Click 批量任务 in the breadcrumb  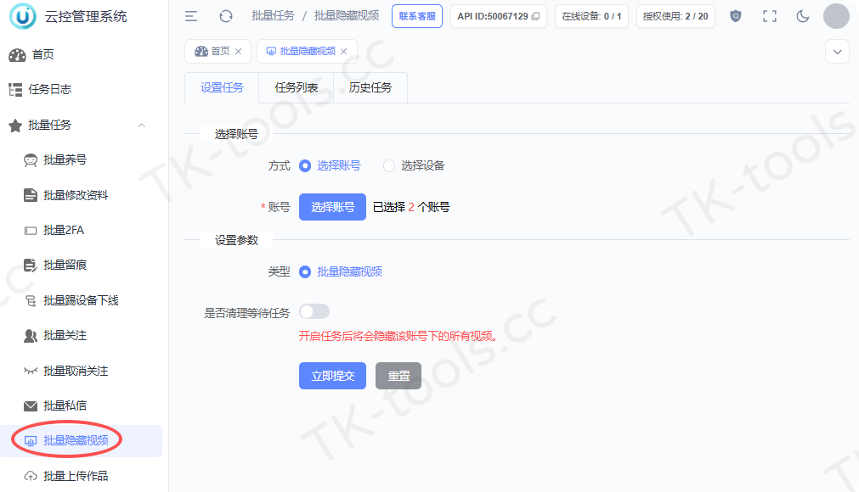[273, 16]
